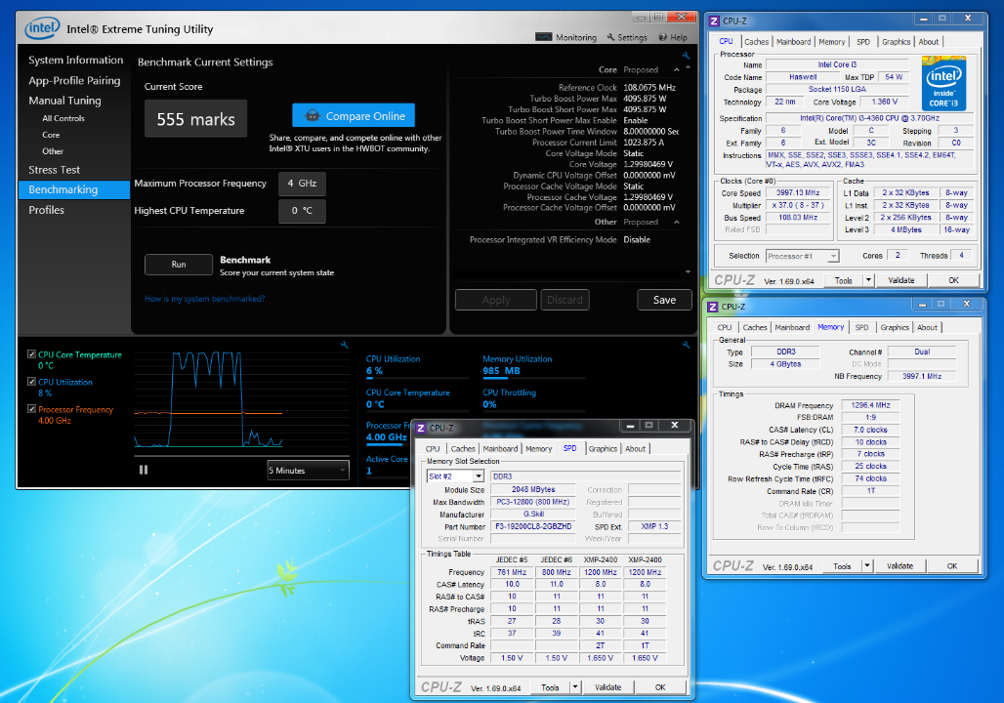Click wrench icon above the monitoring graph
The height and width of the screenshot is (703, 1004).
click(345, 345)
